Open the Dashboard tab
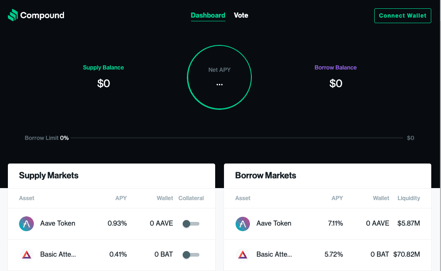This screenshot has height=271, width=441. (208, 15)
